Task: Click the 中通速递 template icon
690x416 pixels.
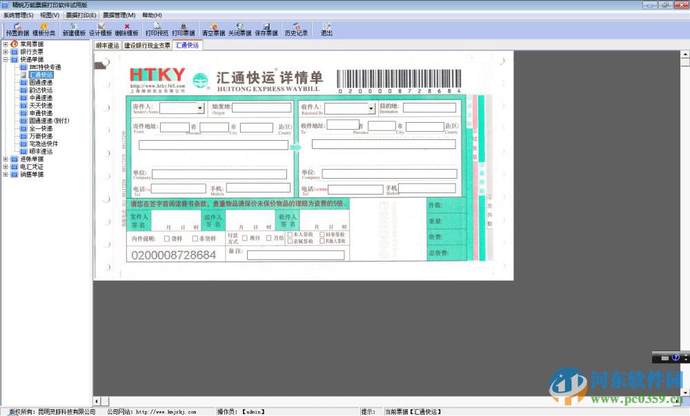Action: 23,98
